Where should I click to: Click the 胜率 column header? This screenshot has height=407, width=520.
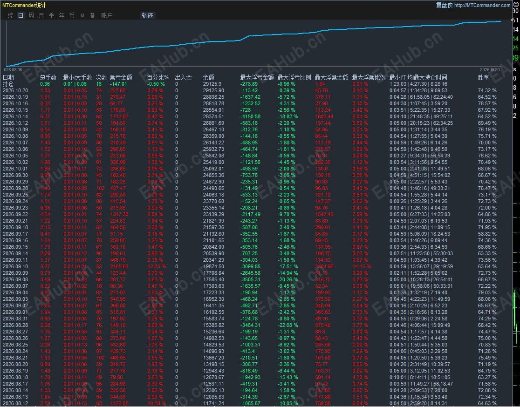483,78
